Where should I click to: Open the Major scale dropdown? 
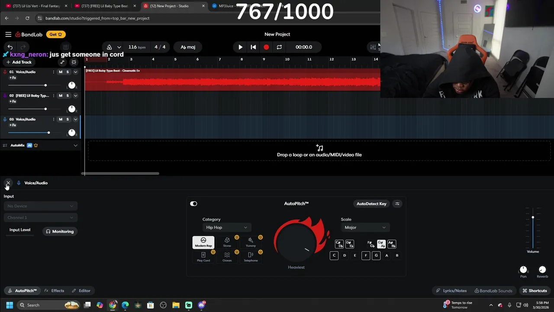(x=365, y=227)
